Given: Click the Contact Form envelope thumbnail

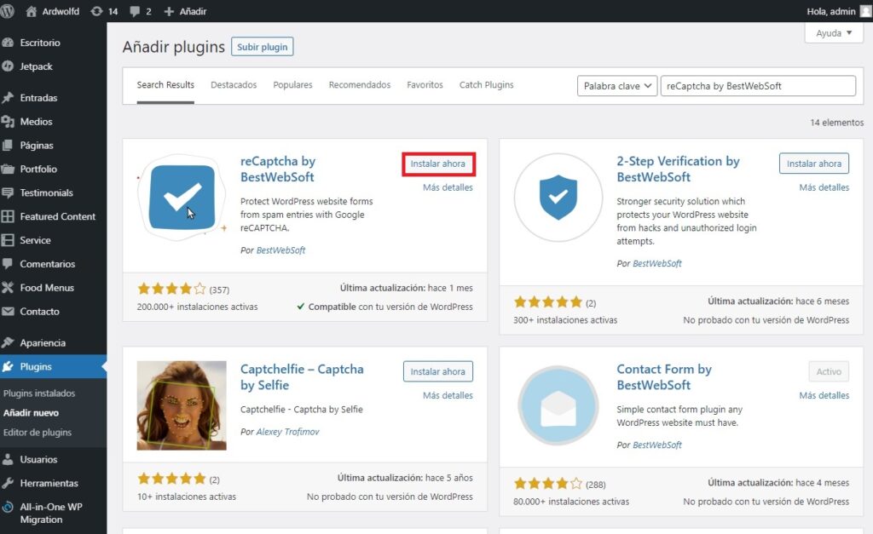Looking at the screenshot, I should click(558, 405).
